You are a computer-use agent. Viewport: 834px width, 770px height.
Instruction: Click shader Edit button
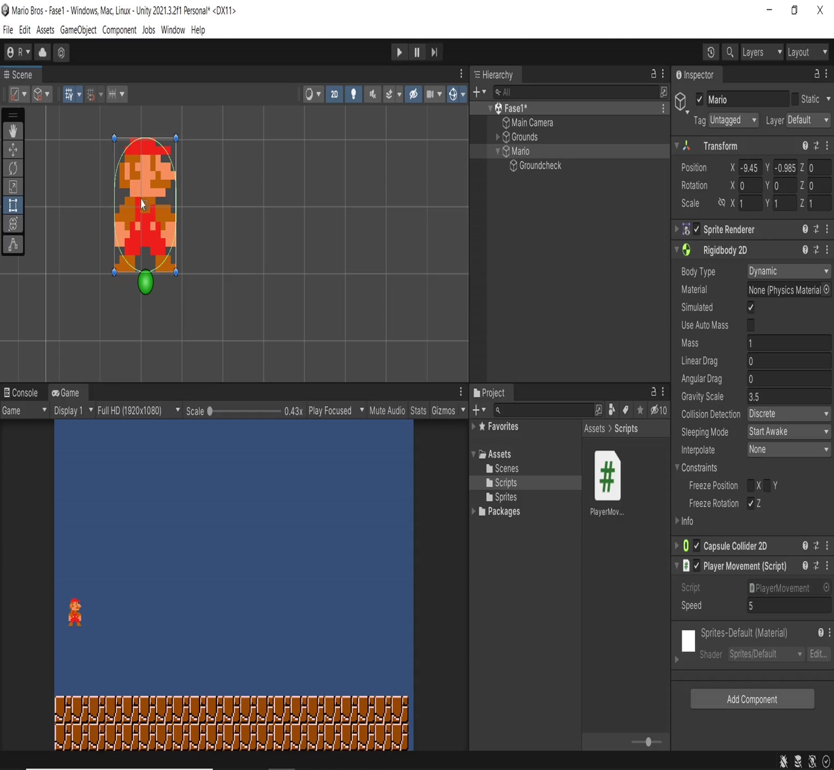tap(818, 654)
